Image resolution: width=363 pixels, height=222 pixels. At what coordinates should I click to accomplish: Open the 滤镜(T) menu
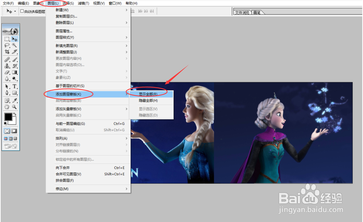coord(83,3)
